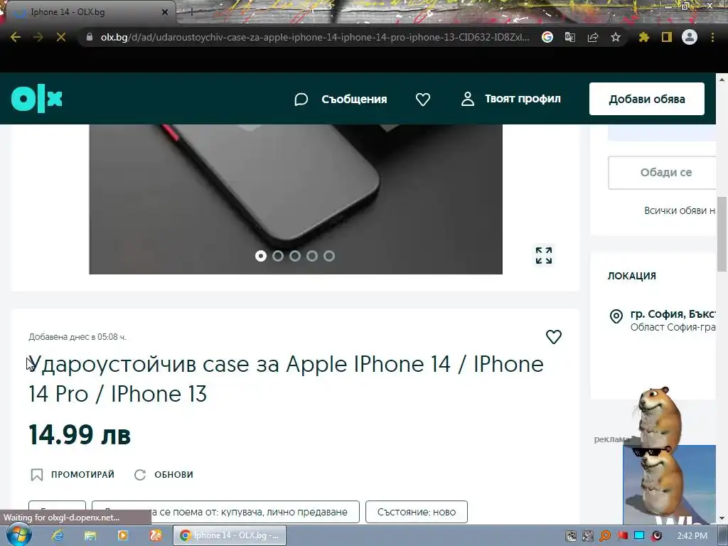Click the ЛОКАЦИЯ heading
The height and width of the screenshot is (546, 728).
[632, 276]
